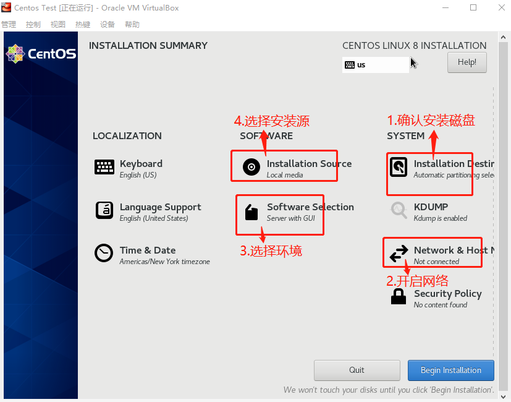Open Network & Host Name label
Screen dimensions: 511x402
(454, 250)
